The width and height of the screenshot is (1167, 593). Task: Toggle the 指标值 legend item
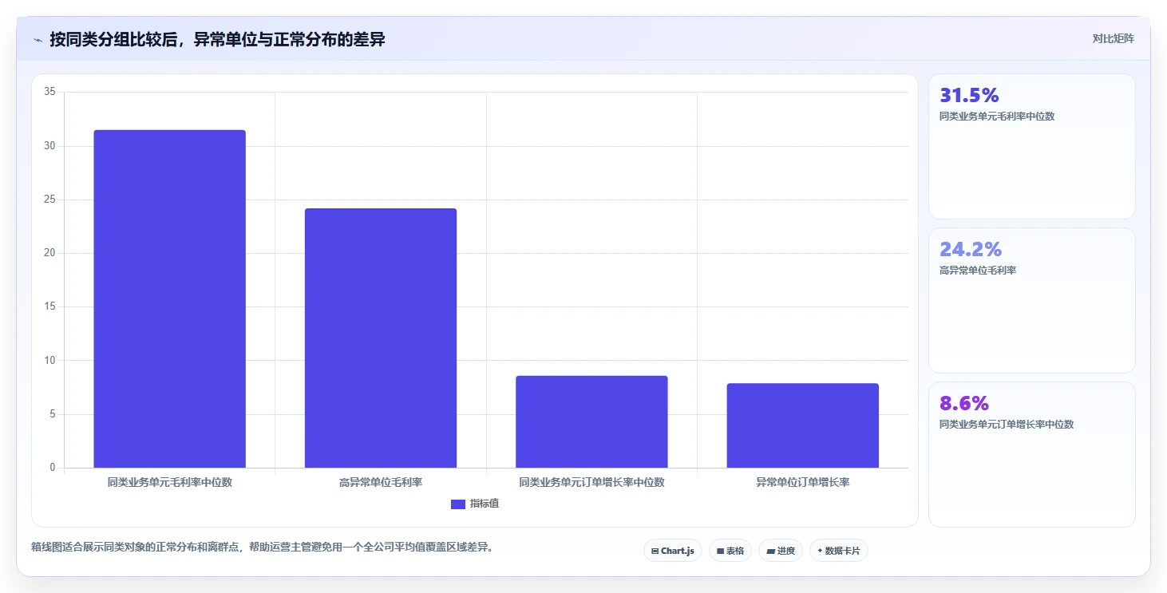(475, 504)
